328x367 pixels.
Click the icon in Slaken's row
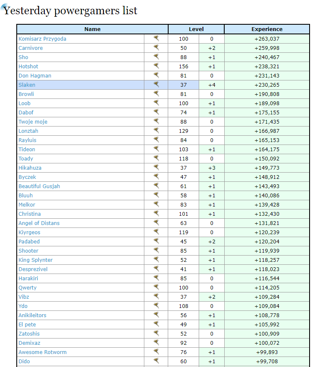click(x=156, y=85)
